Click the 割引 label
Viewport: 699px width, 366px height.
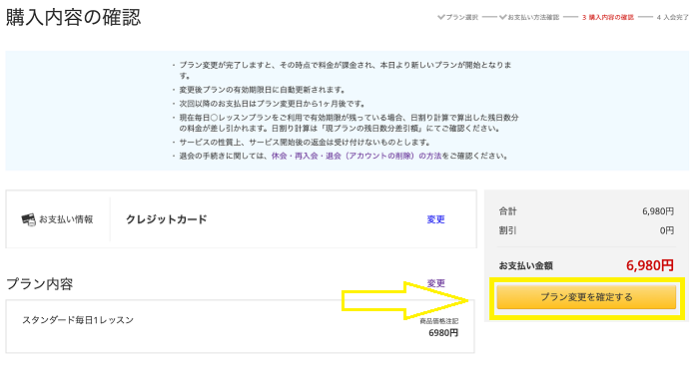[507, 230]
